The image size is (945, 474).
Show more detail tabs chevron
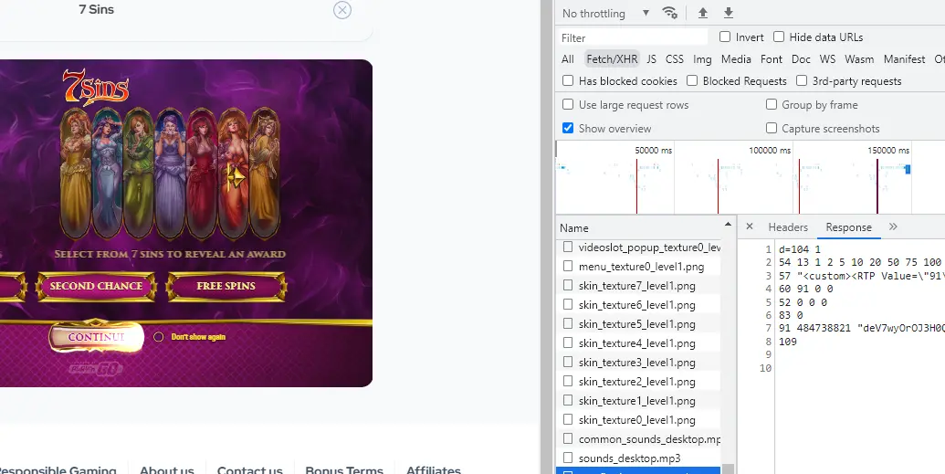point(893,226)
